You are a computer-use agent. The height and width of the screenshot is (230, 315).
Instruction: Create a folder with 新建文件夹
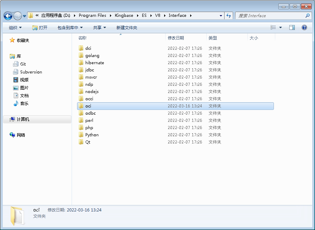click(x=127, y=27)
